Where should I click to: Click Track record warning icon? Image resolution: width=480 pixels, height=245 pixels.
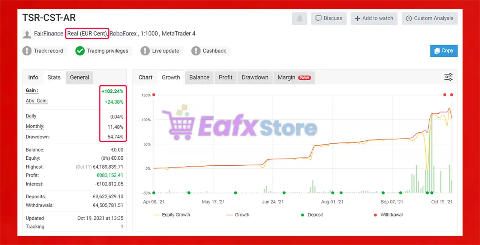coord(27,51)
